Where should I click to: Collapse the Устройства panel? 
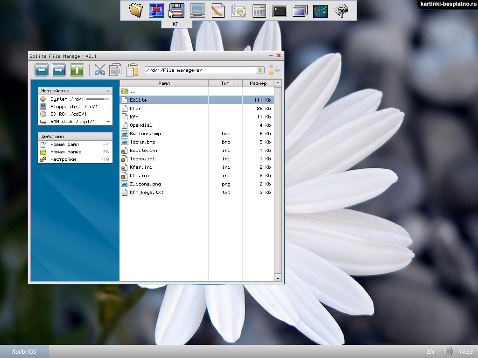108,91
